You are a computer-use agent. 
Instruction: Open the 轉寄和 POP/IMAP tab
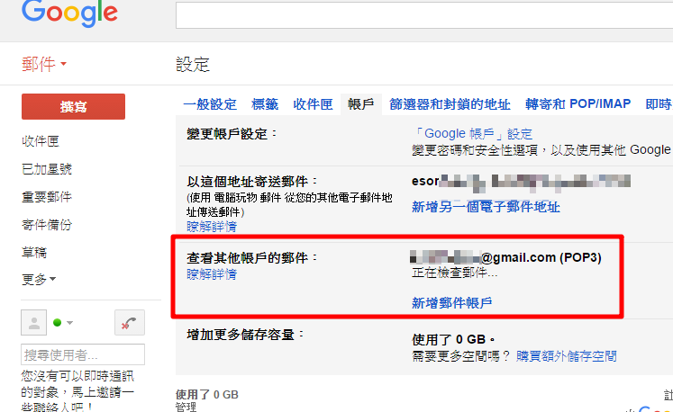click(578, 103)
